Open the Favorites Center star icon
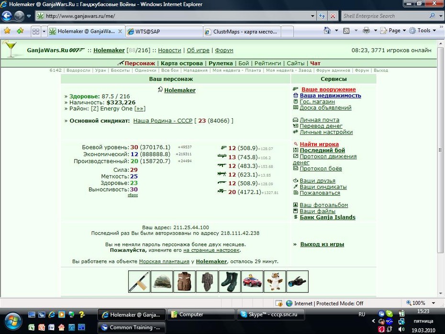The height and width of the screenshot is (334, 445). (x=7, y=31)
